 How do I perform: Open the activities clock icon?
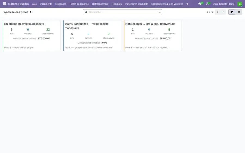207,4
